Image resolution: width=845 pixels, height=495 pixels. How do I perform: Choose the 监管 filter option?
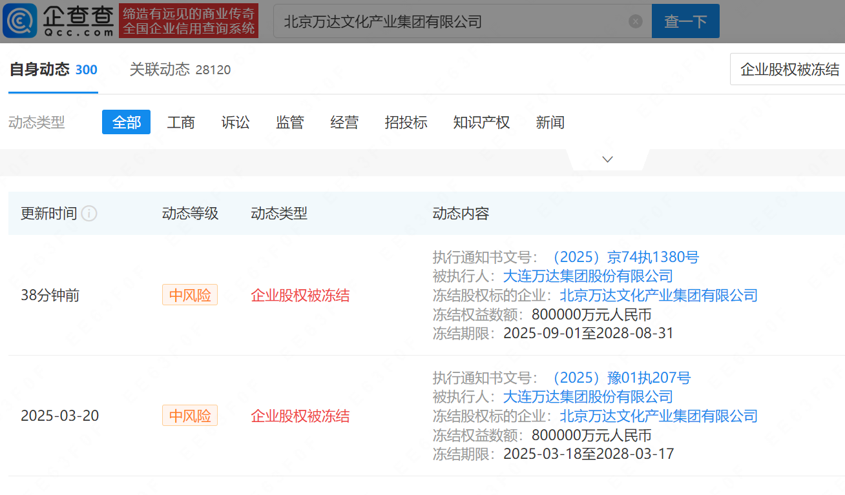(x=289, y=122)
